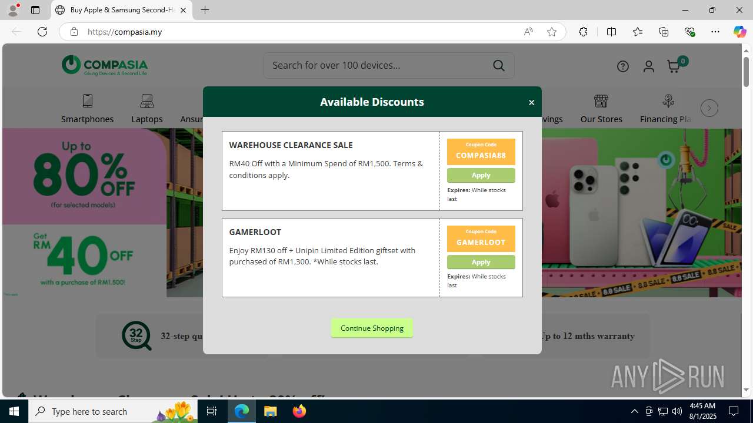Viewport: 753px width, 423px height.
Task: Add this page to favorites star
Action: 551,32
